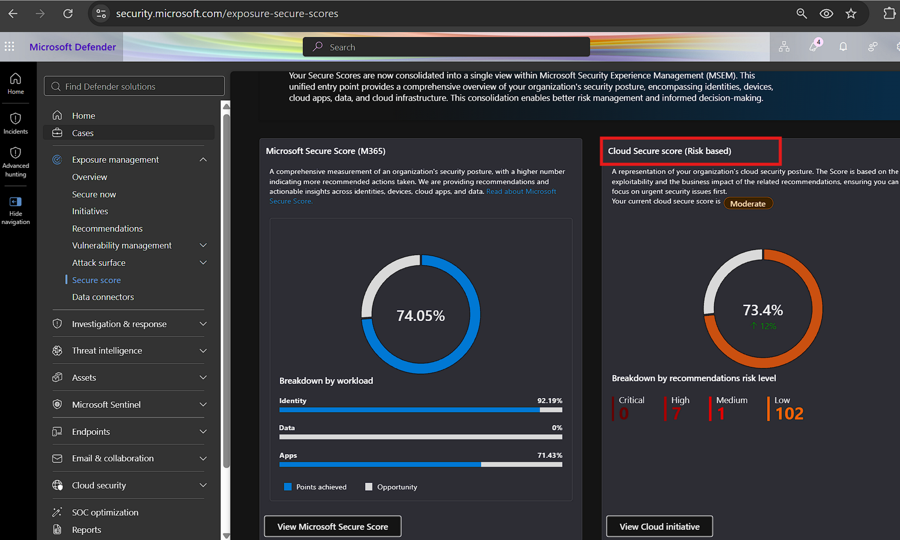The height and width of the screenshot is (540, 900).
Task: Click the browser address bar URL
Action: point(227,14)
